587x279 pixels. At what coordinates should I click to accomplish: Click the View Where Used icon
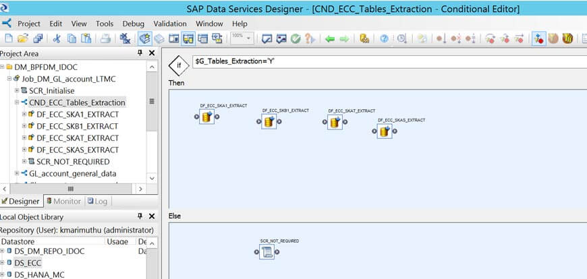(310, 38)
